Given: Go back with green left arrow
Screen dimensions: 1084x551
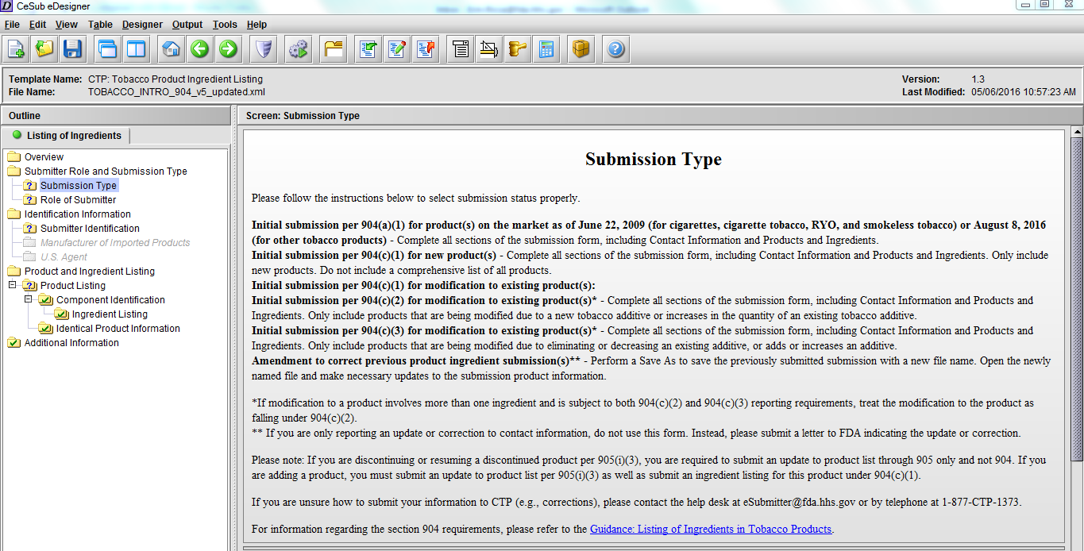Looking at the screenshot, I should pos(199,49).
